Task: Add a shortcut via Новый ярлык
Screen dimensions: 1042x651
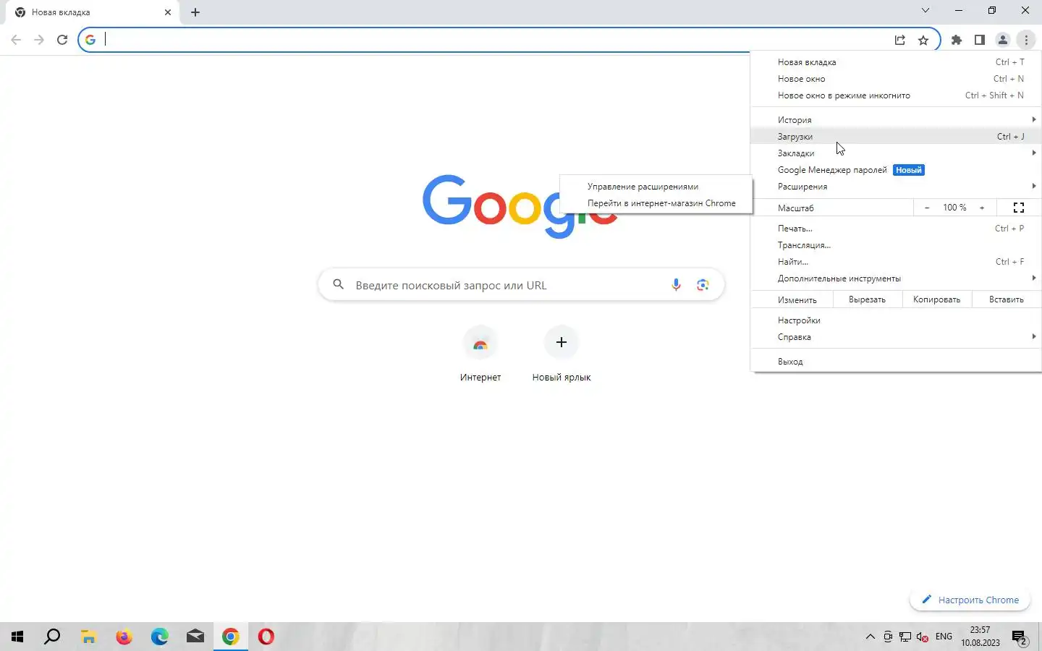Action: tap(562, 354)
